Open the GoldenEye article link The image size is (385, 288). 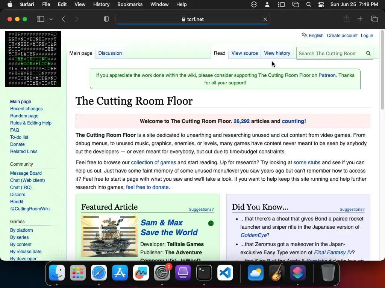[253, 235]
